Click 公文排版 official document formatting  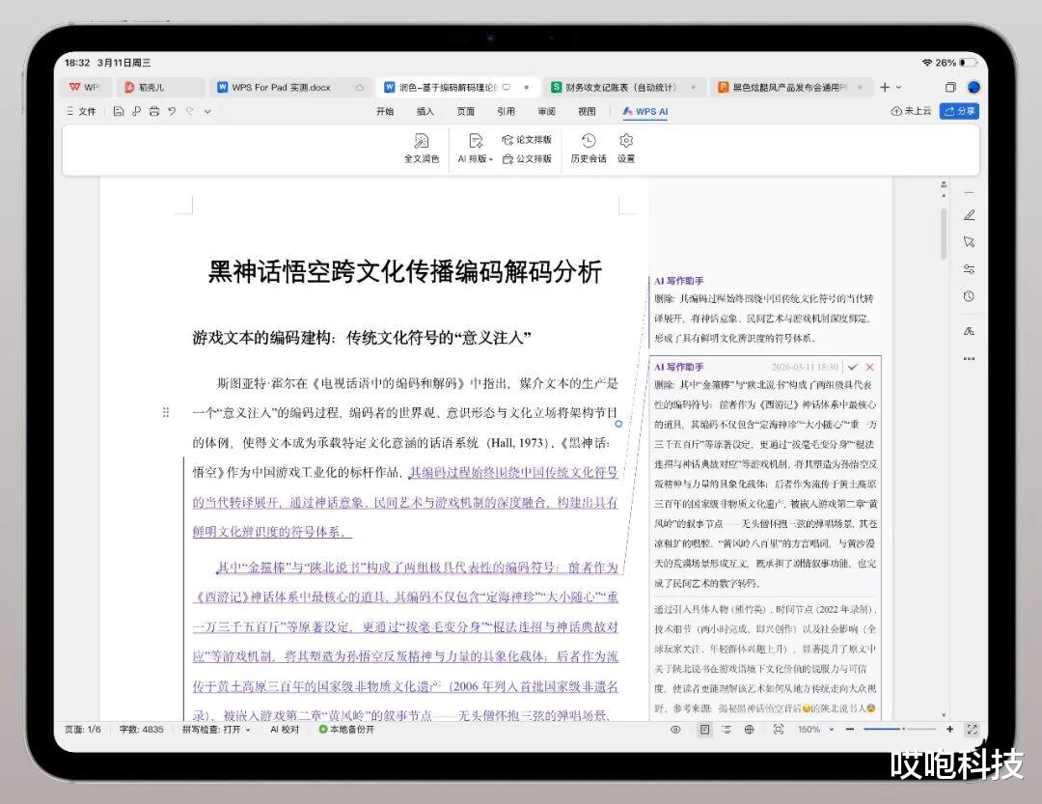pos(527,159)
